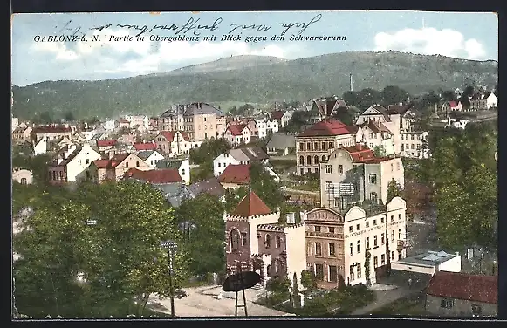Select the word Schwarzbrunn in the caption
This screenshot has height=328, width=507.
318,38
